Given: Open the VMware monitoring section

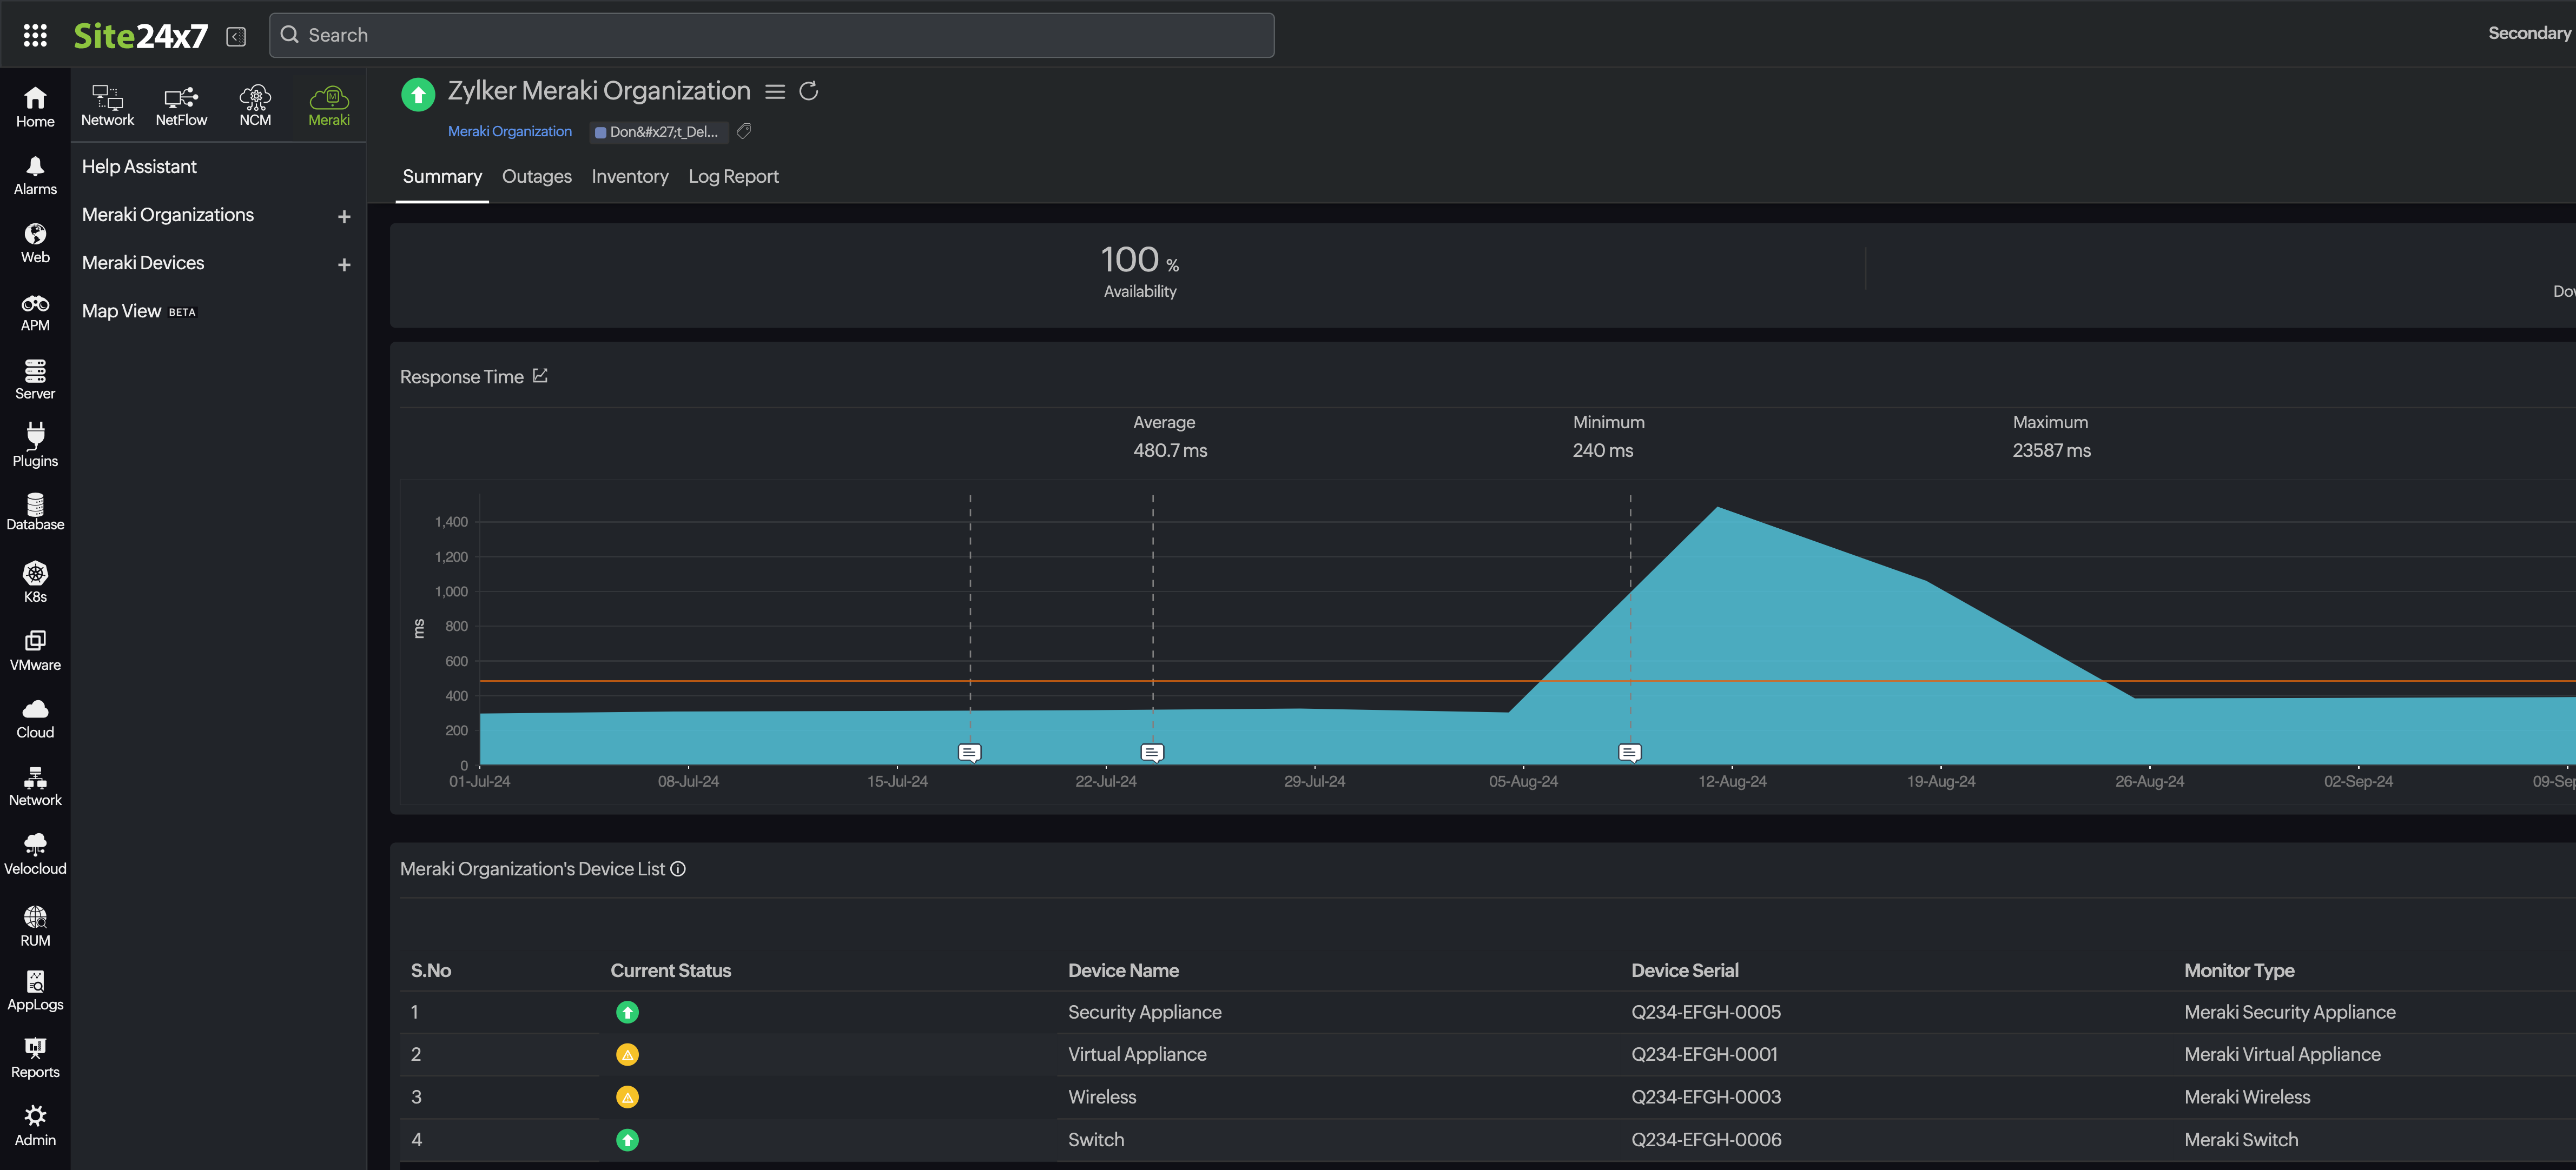Looking at the screenshot, I should point(35,647).
